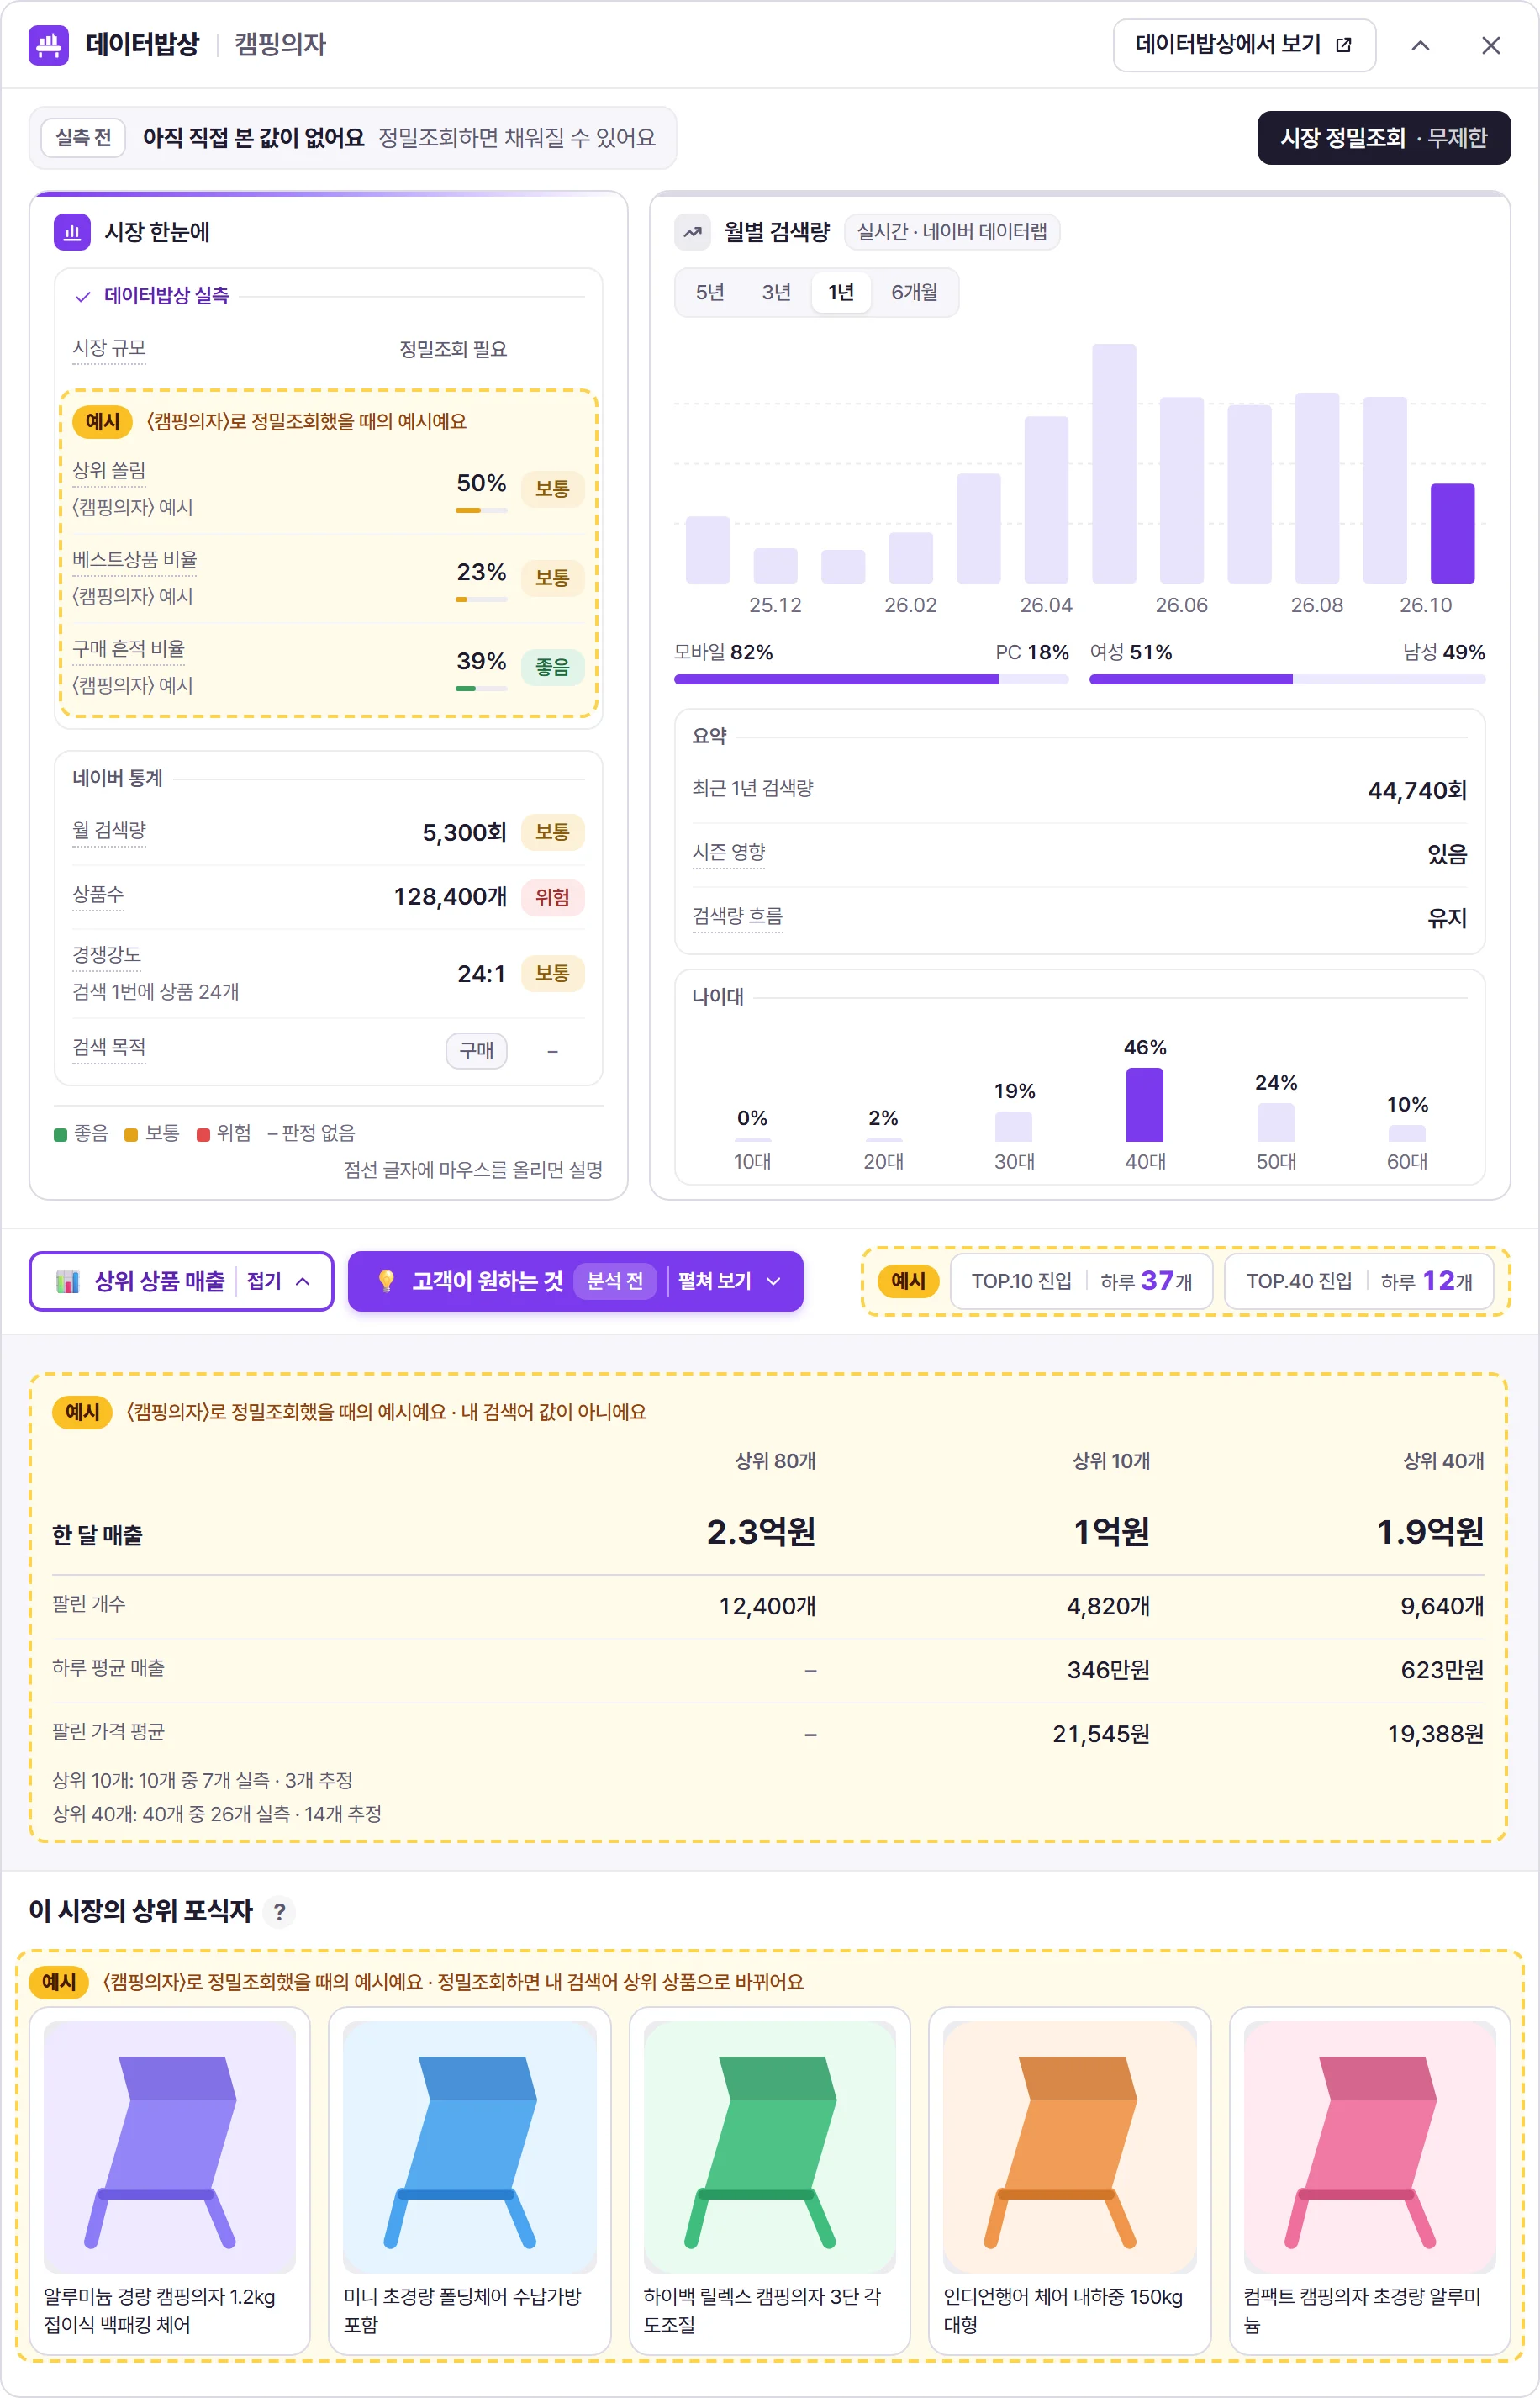Click the 40대 age group bar

pos(1144,1104)
